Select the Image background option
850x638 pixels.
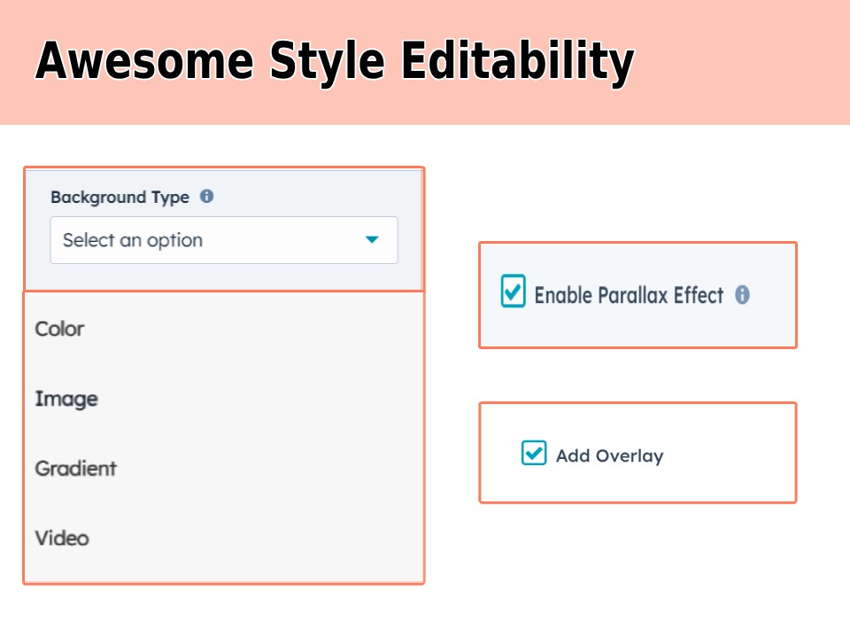coord(66,399)
